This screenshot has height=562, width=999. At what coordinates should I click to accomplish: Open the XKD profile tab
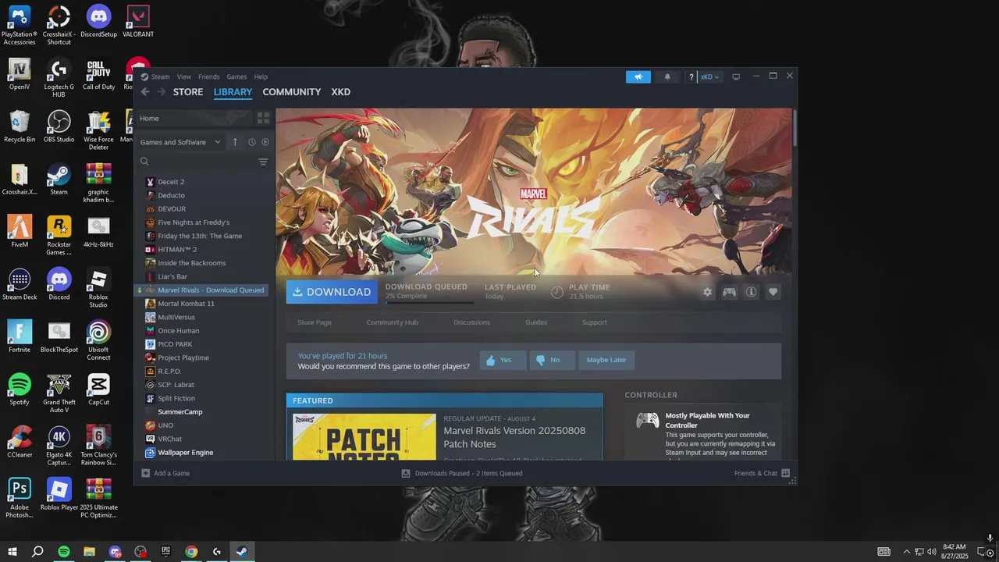(340, 92)
